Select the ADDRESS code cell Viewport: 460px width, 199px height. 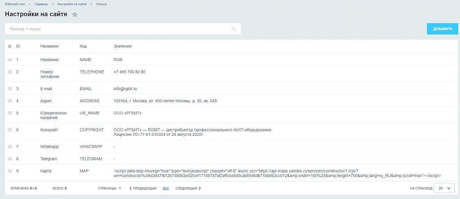(x=89, y=101)
